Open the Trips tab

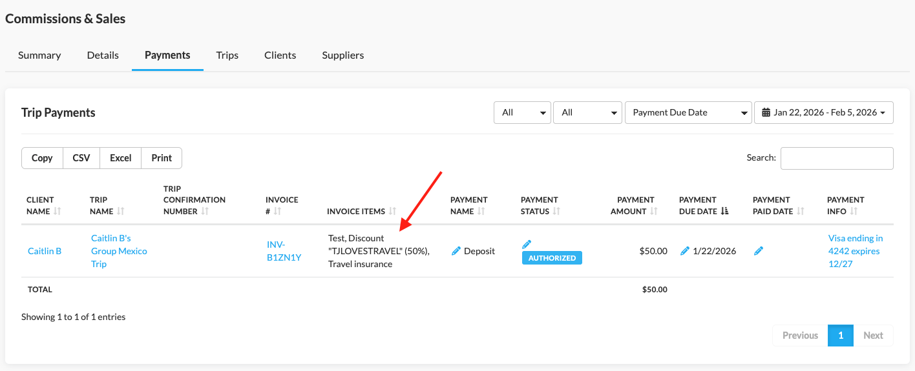coord(227,55)
